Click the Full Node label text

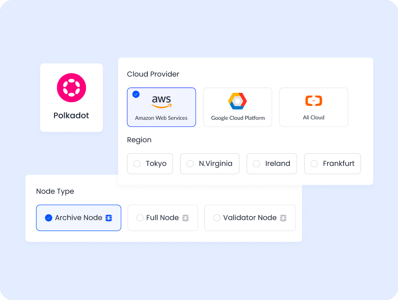(162, 218)
